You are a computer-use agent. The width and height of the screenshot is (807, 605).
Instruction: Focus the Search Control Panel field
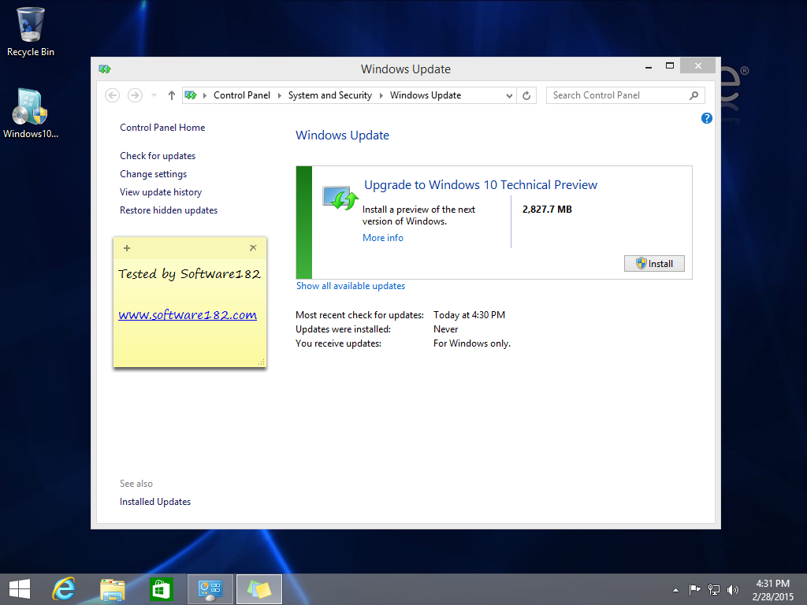[625, 95]
